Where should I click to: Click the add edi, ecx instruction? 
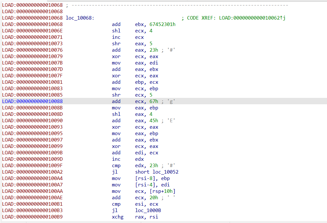pyautogui.click(x=135, y=153)
